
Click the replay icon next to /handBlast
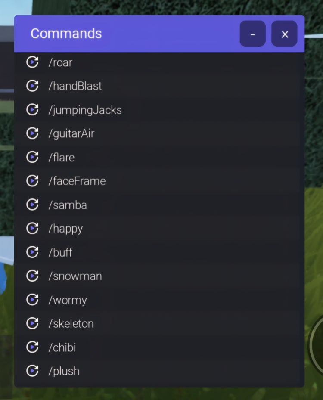pos(32,86)
